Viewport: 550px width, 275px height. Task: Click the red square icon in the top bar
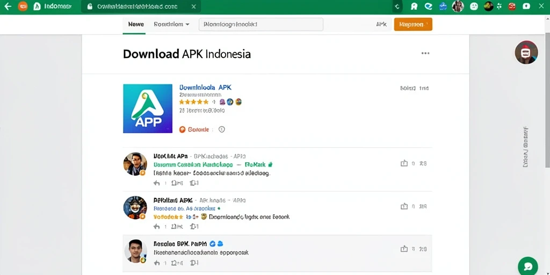pyautogui.click(x=512, y=6)
